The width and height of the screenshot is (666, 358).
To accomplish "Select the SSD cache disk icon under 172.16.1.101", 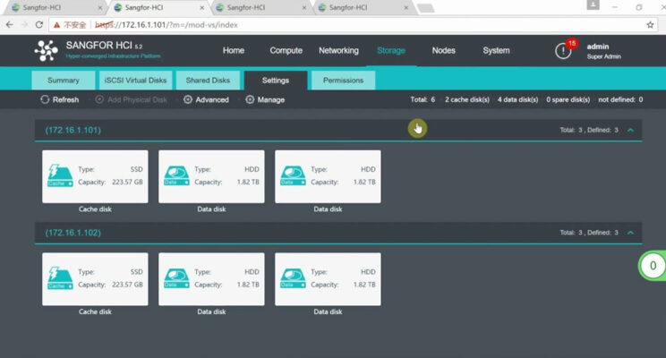I will [60, 175].
